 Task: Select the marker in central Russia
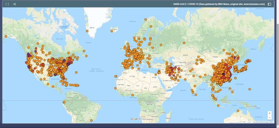point(184,43)
